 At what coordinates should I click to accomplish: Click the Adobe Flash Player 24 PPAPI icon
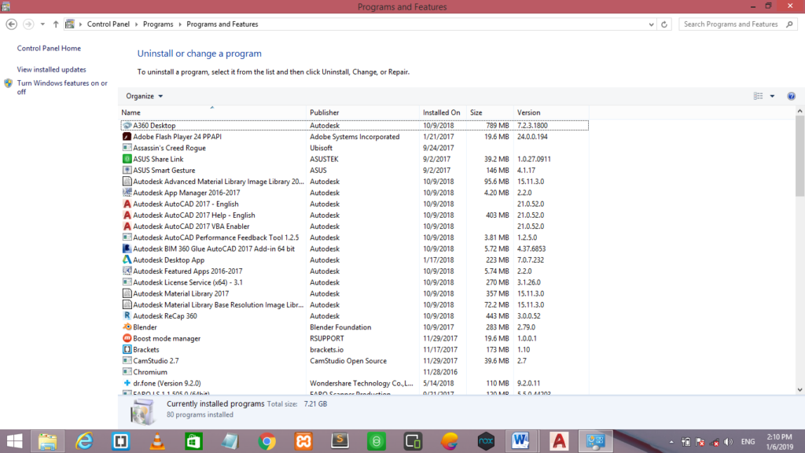127,137
